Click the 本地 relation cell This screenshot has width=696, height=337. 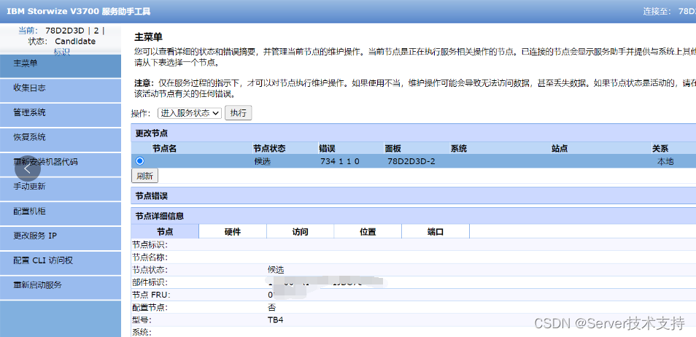[665, 162]
